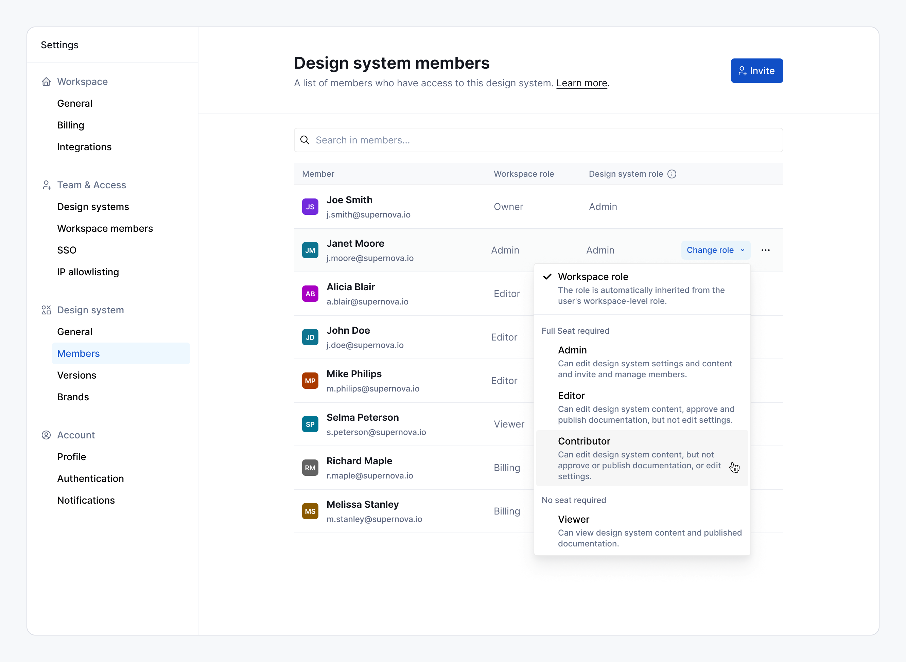Viewport: 906px width, 662px height.
Task: Click Alicia Blair's AB avatar
Action: (310, 294)
